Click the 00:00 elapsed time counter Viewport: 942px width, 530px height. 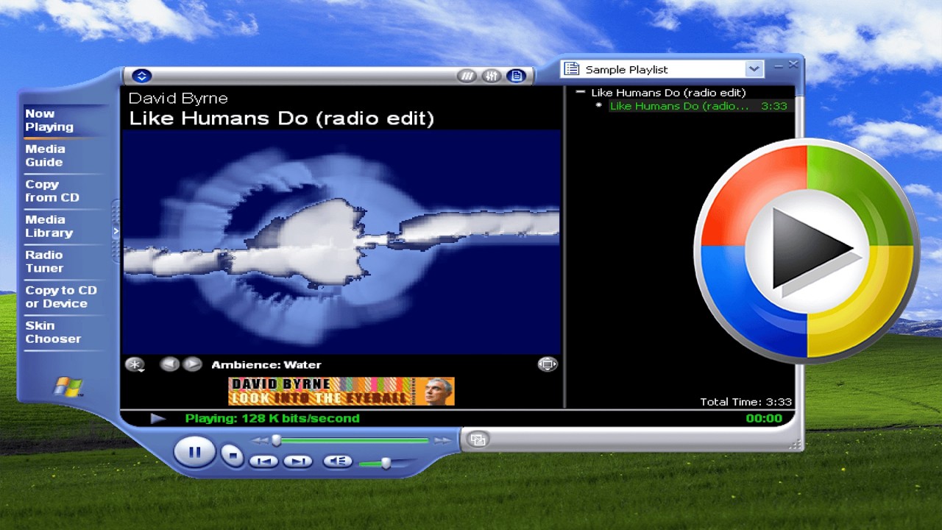click(x=764, y=418)
